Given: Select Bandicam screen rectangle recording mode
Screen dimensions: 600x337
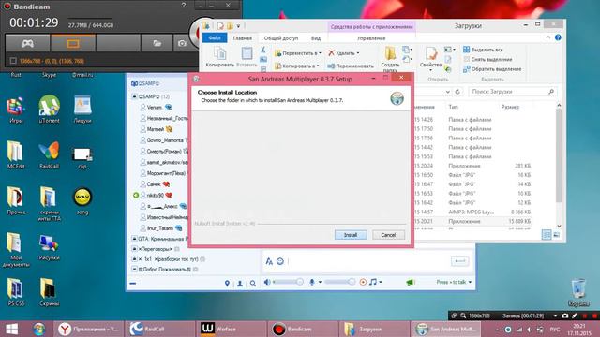Looking at the screenshot, I should [73, 43].
